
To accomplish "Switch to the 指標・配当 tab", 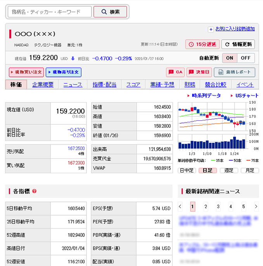I will [x=104, y=85].
